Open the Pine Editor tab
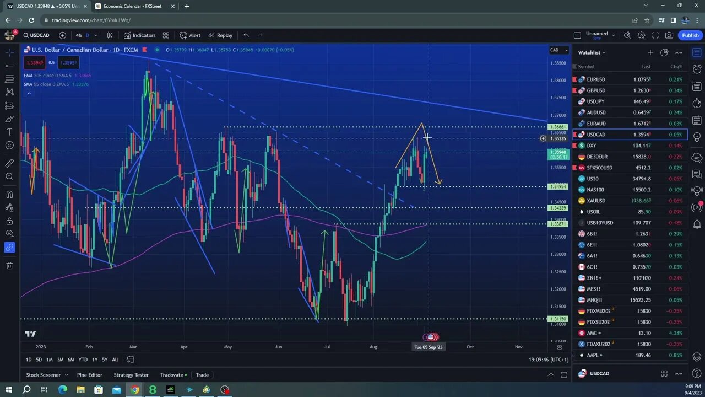Image resolution: width=705 pixels, height=397 pixels. tap(89, 375)
